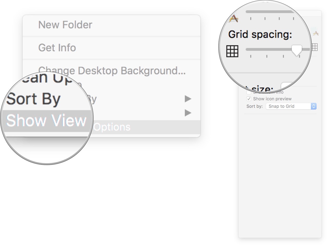The width and height of the screenshot is (327, 245).
Task: Disable the Show icon preview checkbox
Action: 249,99
